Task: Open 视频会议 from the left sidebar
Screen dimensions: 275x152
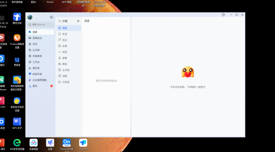Action: click(37, 38)
